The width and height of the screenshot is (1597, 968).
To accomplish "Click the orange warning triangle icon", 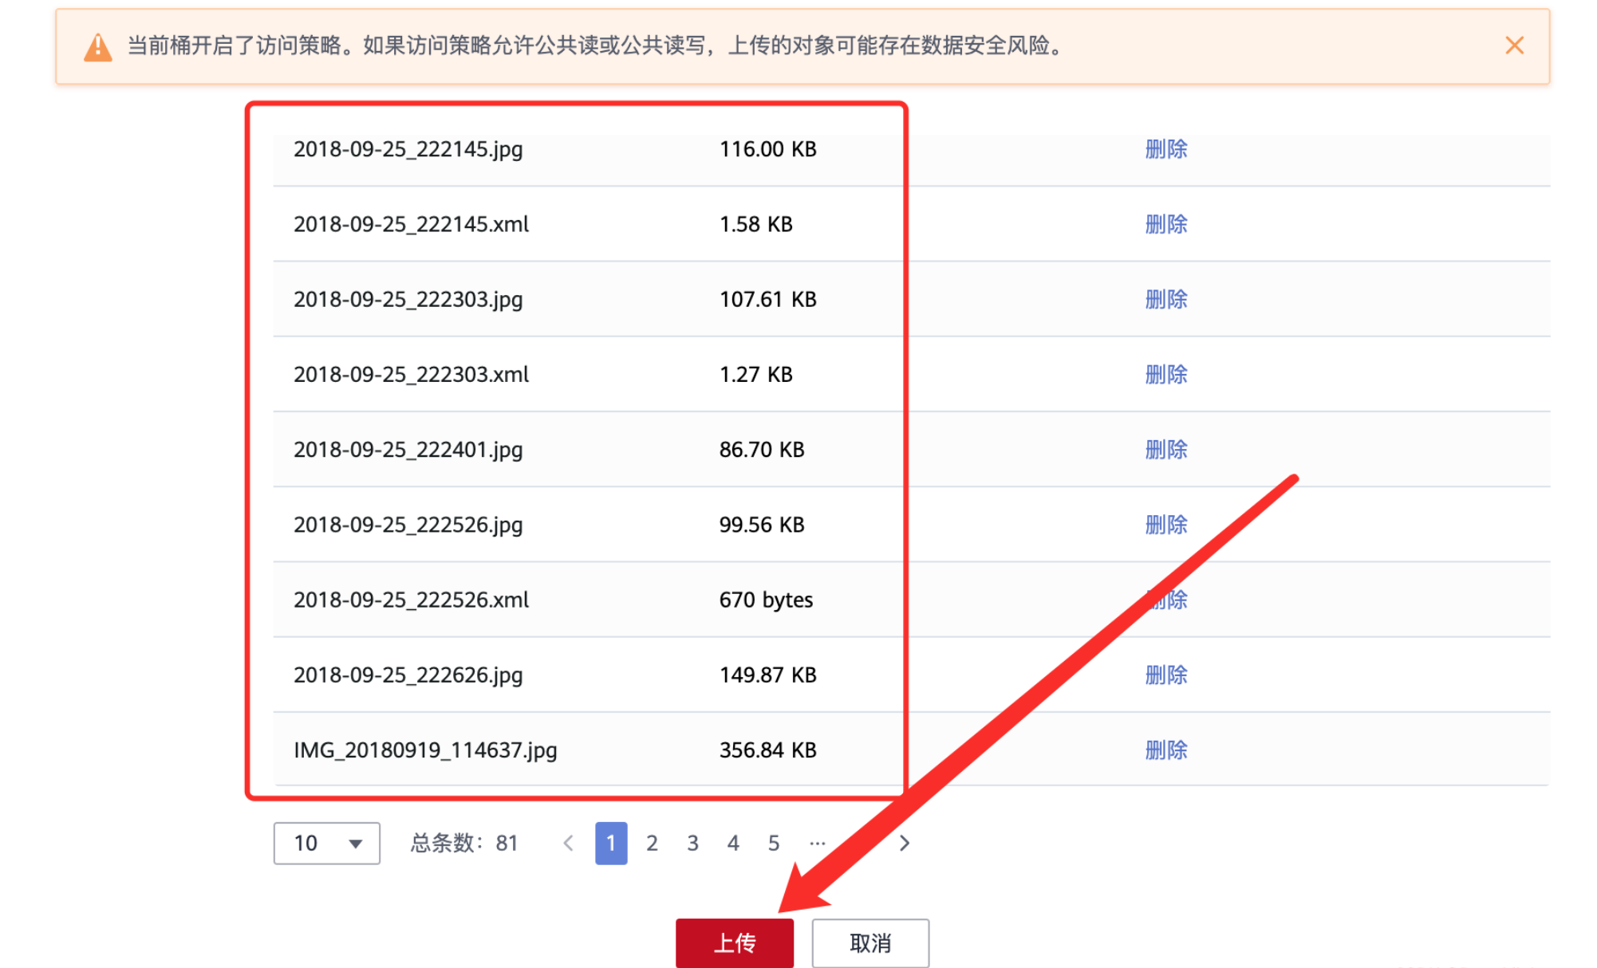I will point(98,47).
